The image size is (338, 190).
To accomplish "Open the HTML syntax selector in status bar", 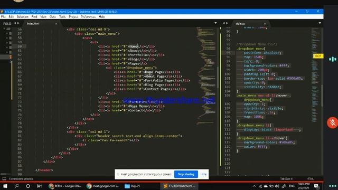I will [310, 179].
